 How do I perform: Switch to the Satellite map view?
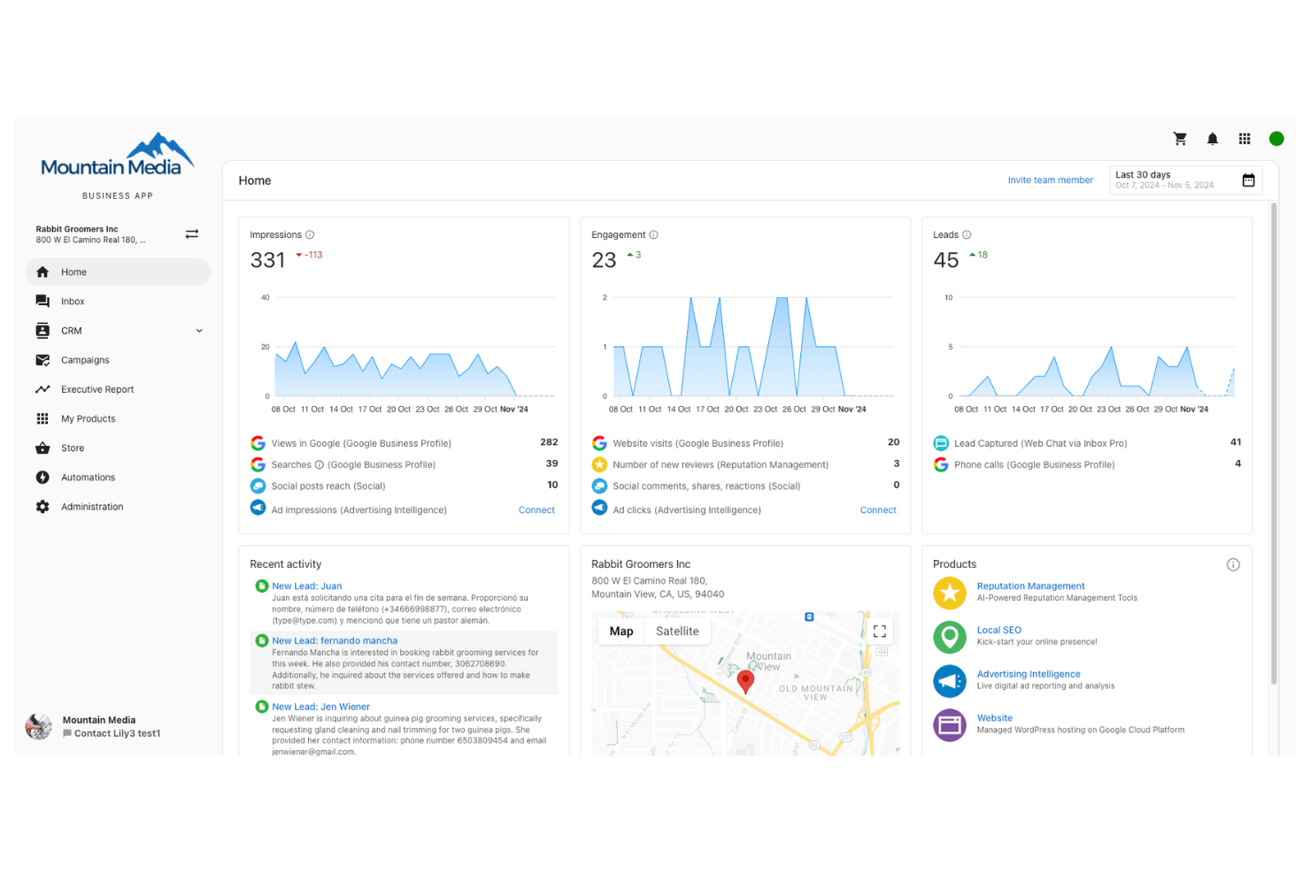coord(677,631)
